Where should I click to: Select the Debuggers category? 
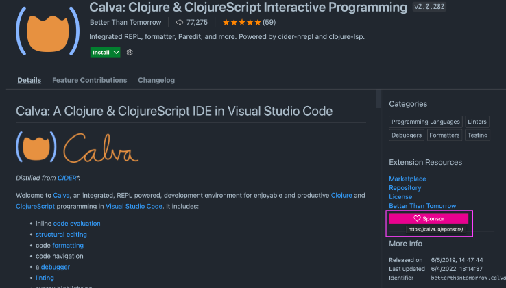(x=407, y=135)
